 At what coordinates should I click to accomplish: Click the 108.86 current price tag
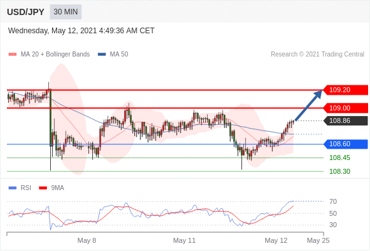(x=346, y=120)
